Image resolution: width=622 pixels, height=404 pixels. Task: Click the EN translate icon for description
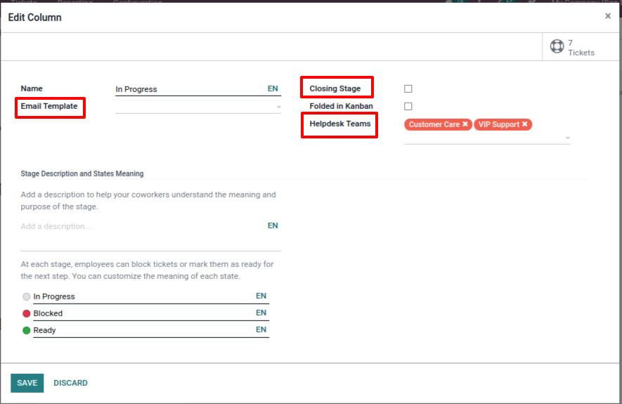coord(273,226)
